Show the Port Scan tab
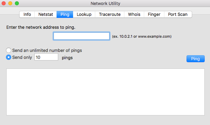This screenshot has height=125, width=210. tap(178, 14)
